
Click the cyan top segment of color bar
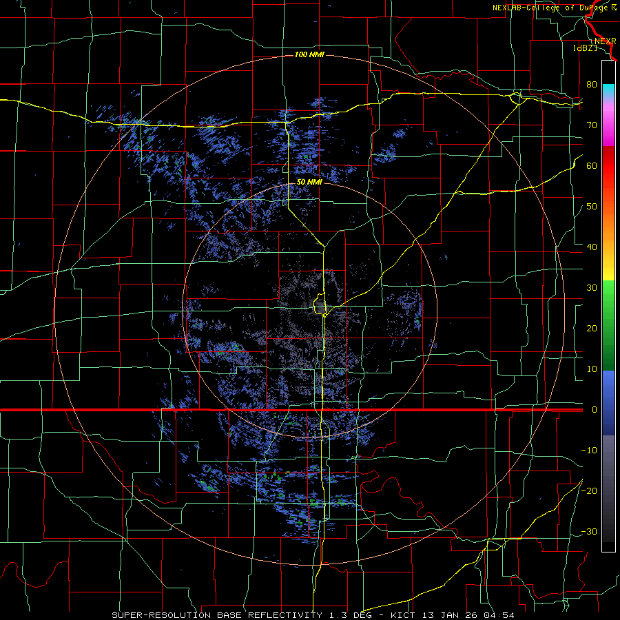608,90
